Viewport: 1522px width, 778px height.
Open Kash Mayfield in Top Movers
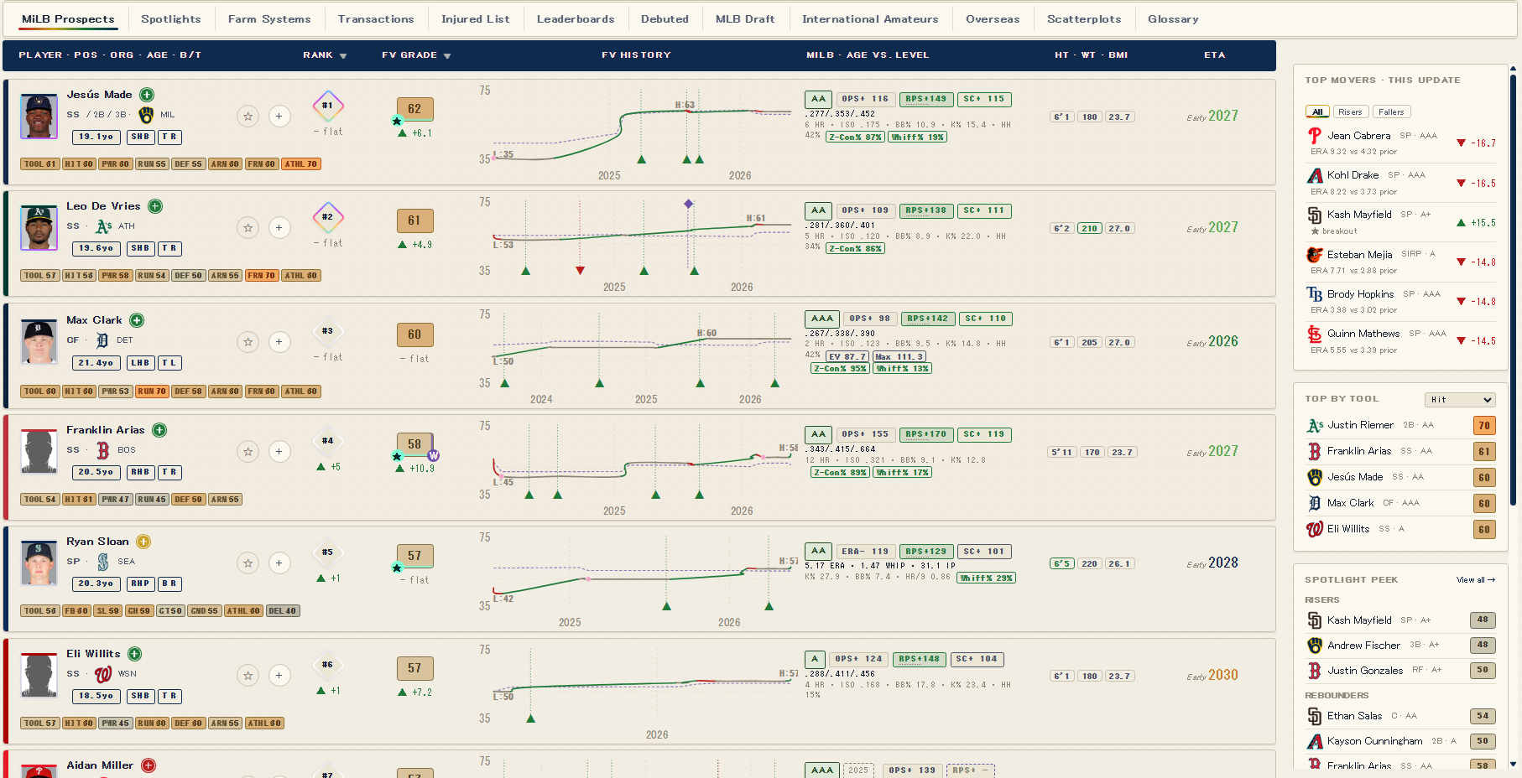[x=1359, y=215]
